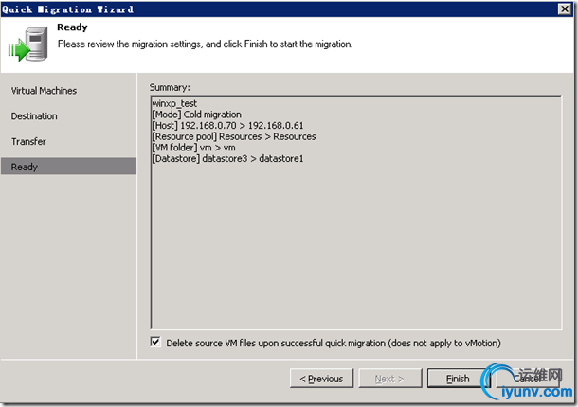Image resolution: width=578 pixels, height=407 pixels.
Task: Click the Ready heading in the header
Action: click(72, 27)
